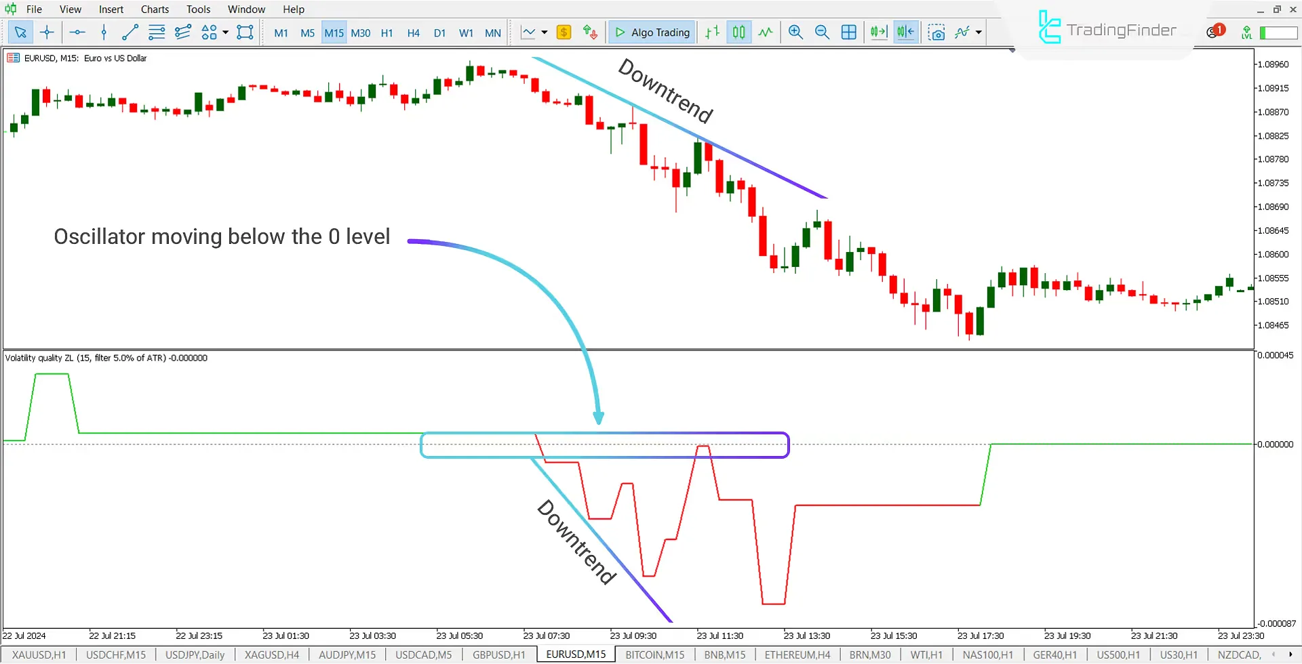The width and height of the screenshot is (1302, 664).
Task: Open the shapes tool dropdown
Action: point(224,32)
